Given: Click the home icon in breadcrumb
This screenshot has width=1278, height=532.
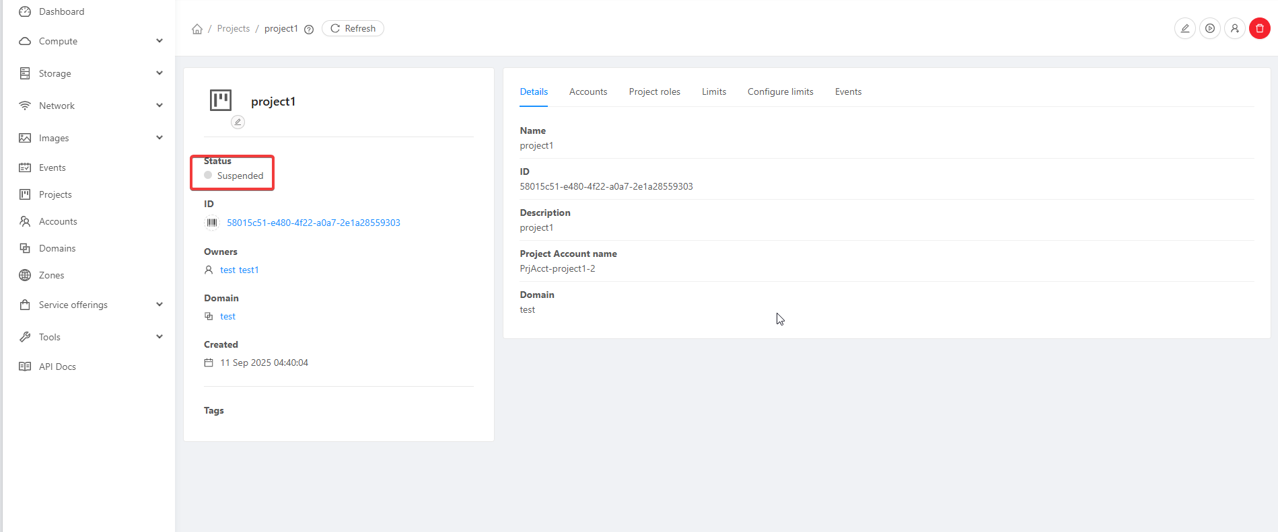Looking at the screenshot, I should point(197,29).
